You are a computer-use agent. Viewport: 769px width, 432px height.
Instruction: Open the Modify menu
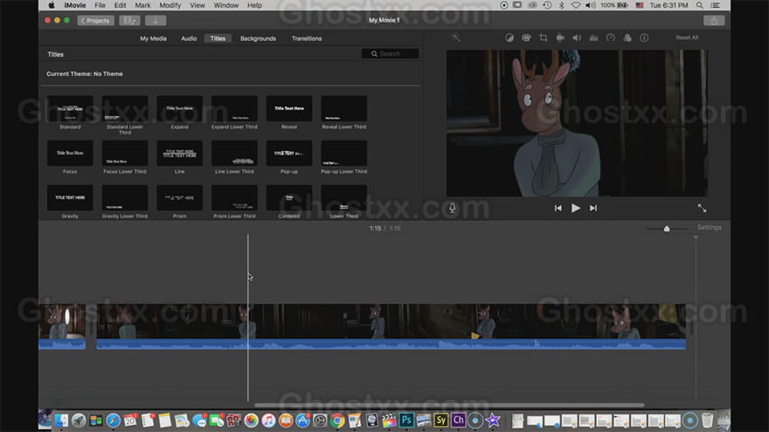coord(170,5)
